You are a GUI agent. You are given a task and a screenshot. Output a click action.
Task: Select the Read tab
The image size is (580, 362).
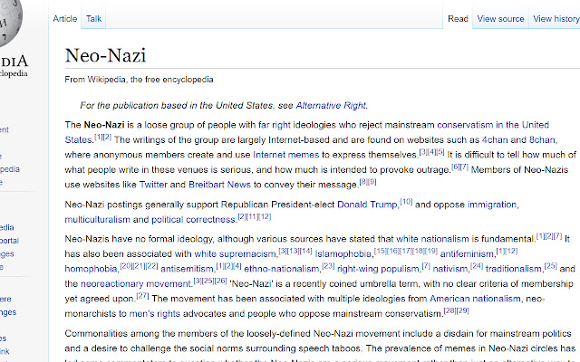[x=458, y=18]
